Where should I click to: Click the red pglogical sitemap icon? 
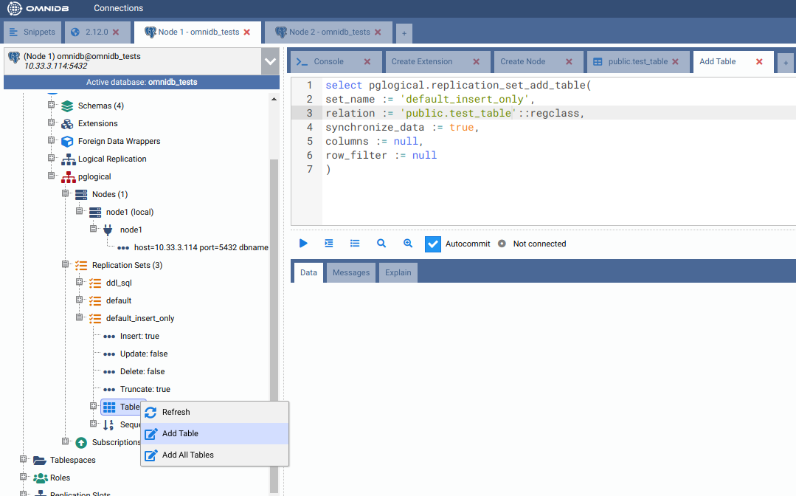point(68,176)
